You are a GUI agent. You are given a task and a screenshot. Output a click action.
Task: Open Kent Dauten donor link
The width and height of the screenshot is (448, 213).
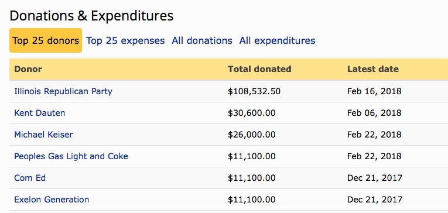[x=40, y=113]
